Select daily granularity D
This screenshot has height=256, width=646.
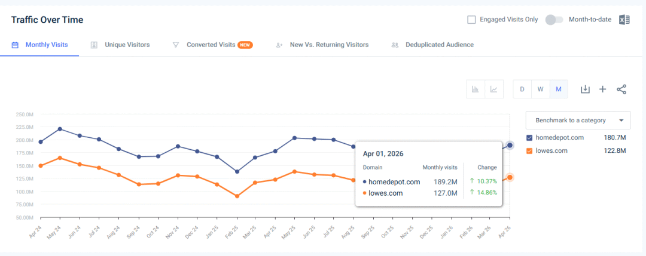pos(522,89)
